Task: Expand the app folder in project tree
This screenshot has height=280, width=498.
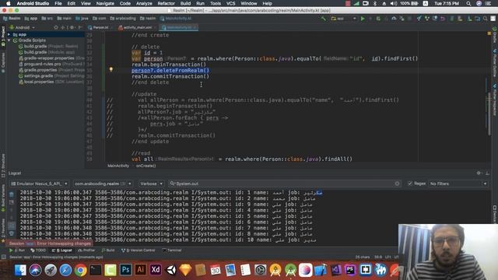Action: [x=9, y=34]
